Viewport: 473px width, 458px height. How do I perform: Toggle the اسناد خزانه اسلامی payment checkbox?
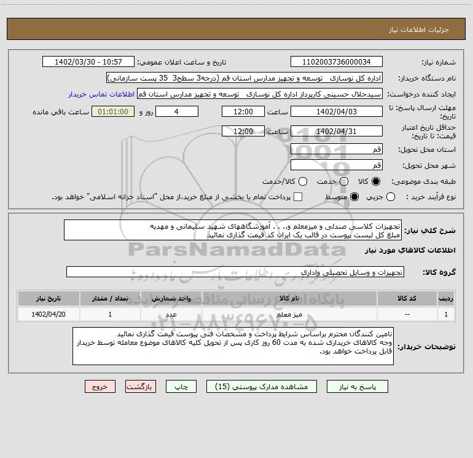(298, 197)
